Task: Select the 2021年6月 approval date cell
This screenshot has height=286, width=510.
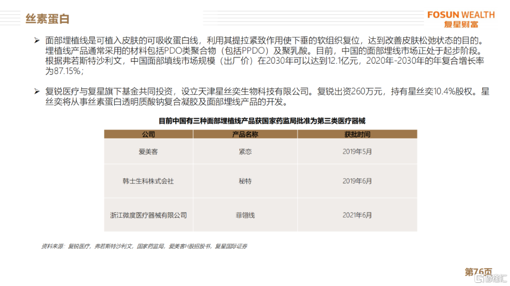Action: coord(357,215)
